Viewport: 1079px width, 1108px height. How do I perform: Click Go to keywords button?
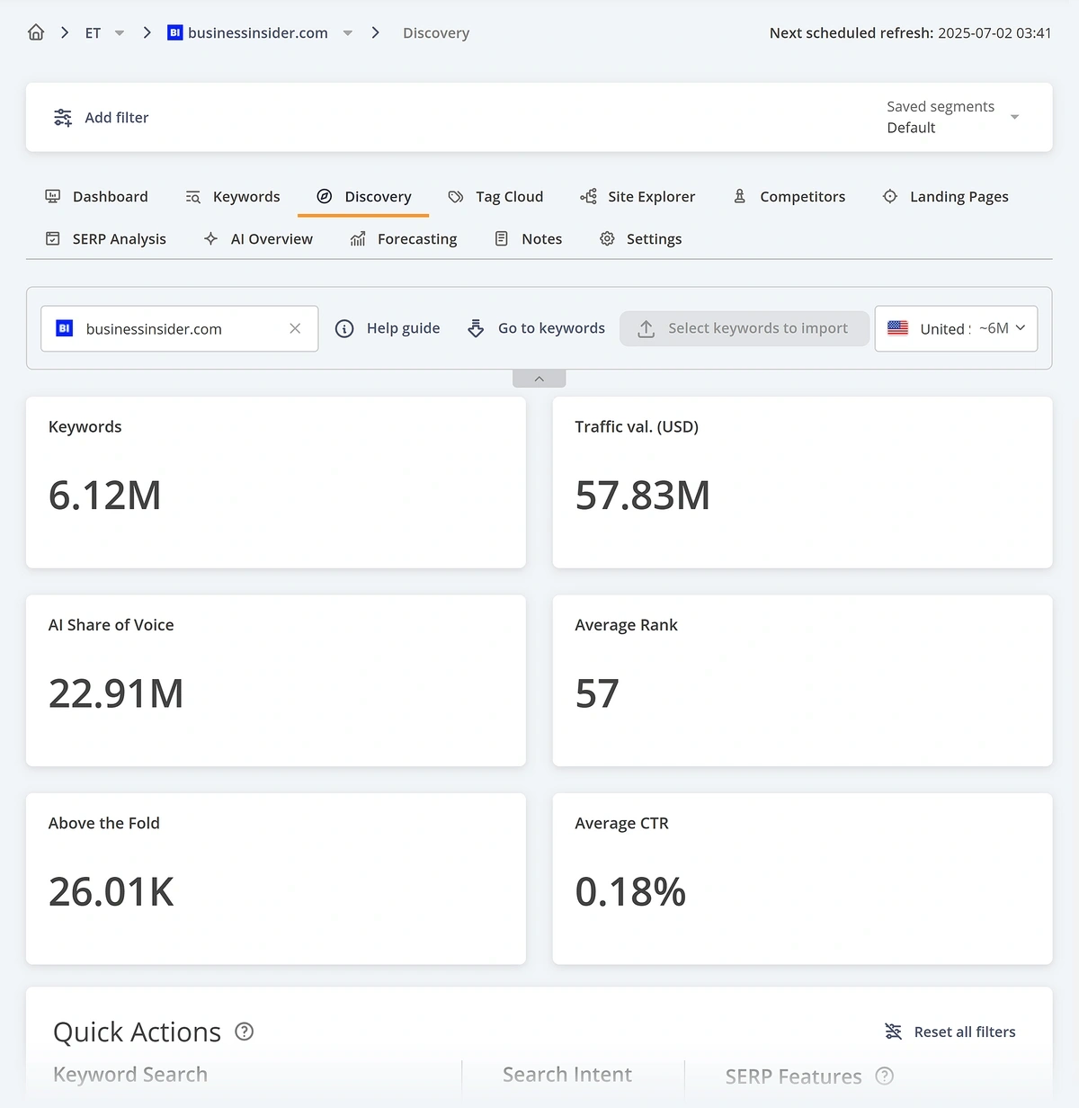(537, 328)
